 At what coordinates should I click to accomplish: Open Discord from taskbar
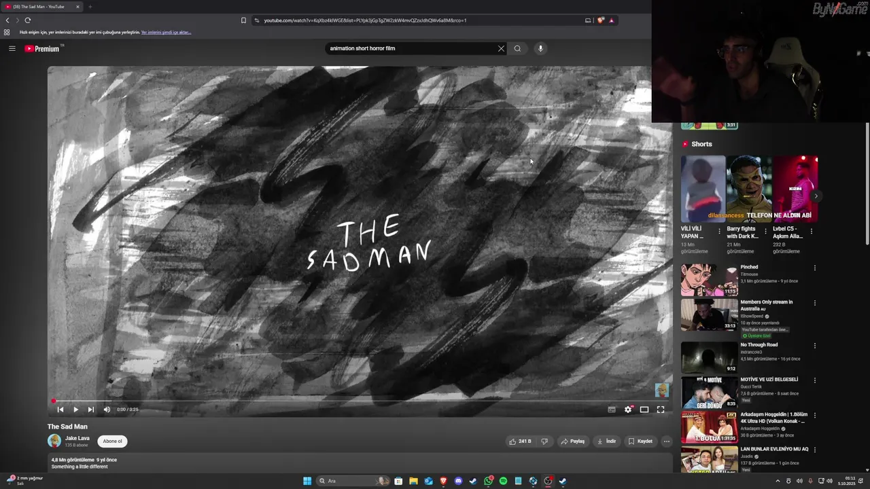[458, 481]
